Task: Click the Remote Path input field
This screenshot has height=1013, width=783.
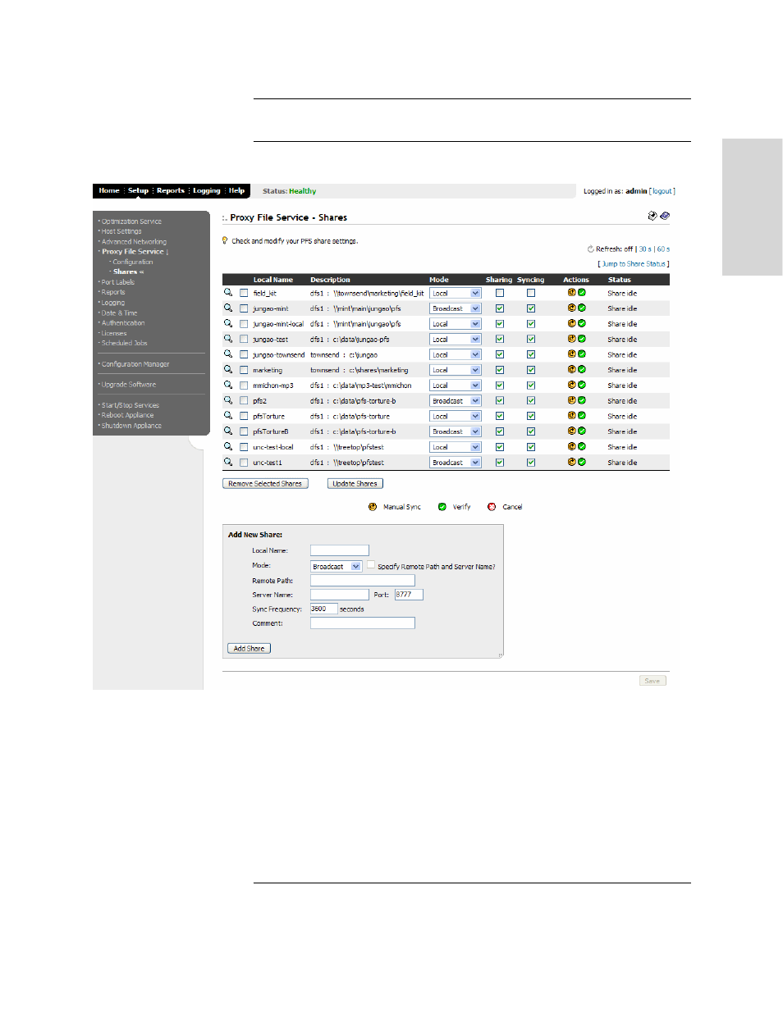Action: (x=363, y=580)
